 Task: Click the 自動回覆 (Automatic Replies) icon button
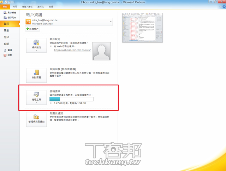point(36,75)
